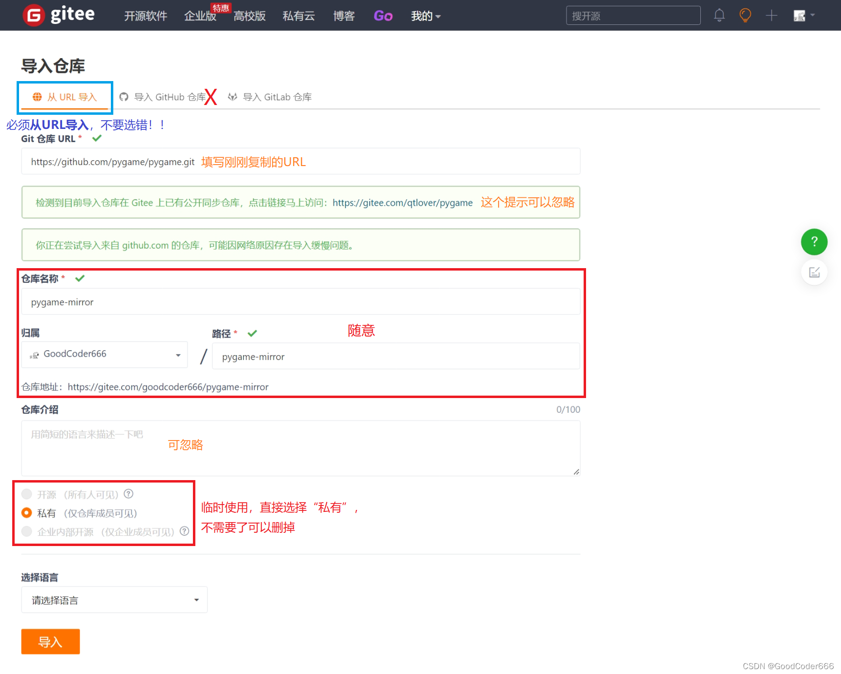Click the help icon beside 开源 option
The image size is (841, 674).
[128, 494]
